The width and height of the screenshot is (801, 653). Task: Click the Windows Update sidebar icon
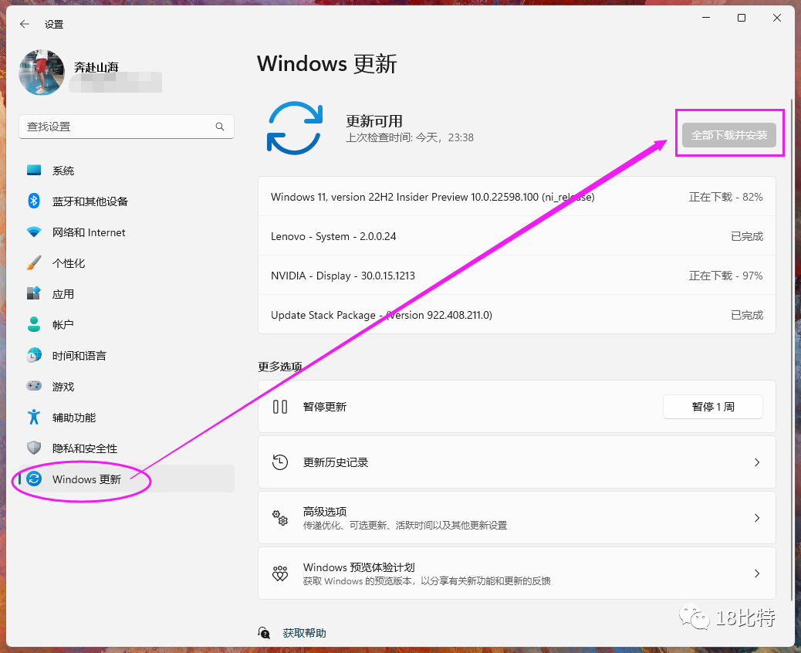(x=34, y=479)
